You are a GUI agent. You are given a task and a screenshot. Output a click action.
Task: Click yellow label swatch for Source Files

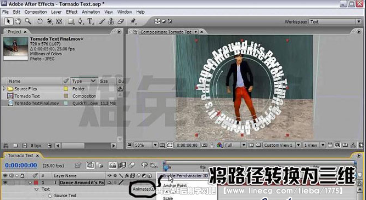click(x=66, y=89)
